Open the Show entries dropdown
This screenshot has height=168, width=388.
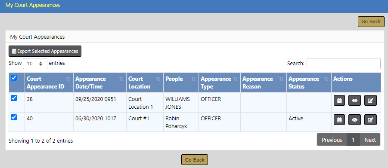pos(35,64)
